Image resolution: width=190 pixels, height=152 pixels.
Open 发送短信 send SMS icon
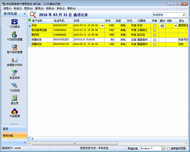[x=14, y=73]
